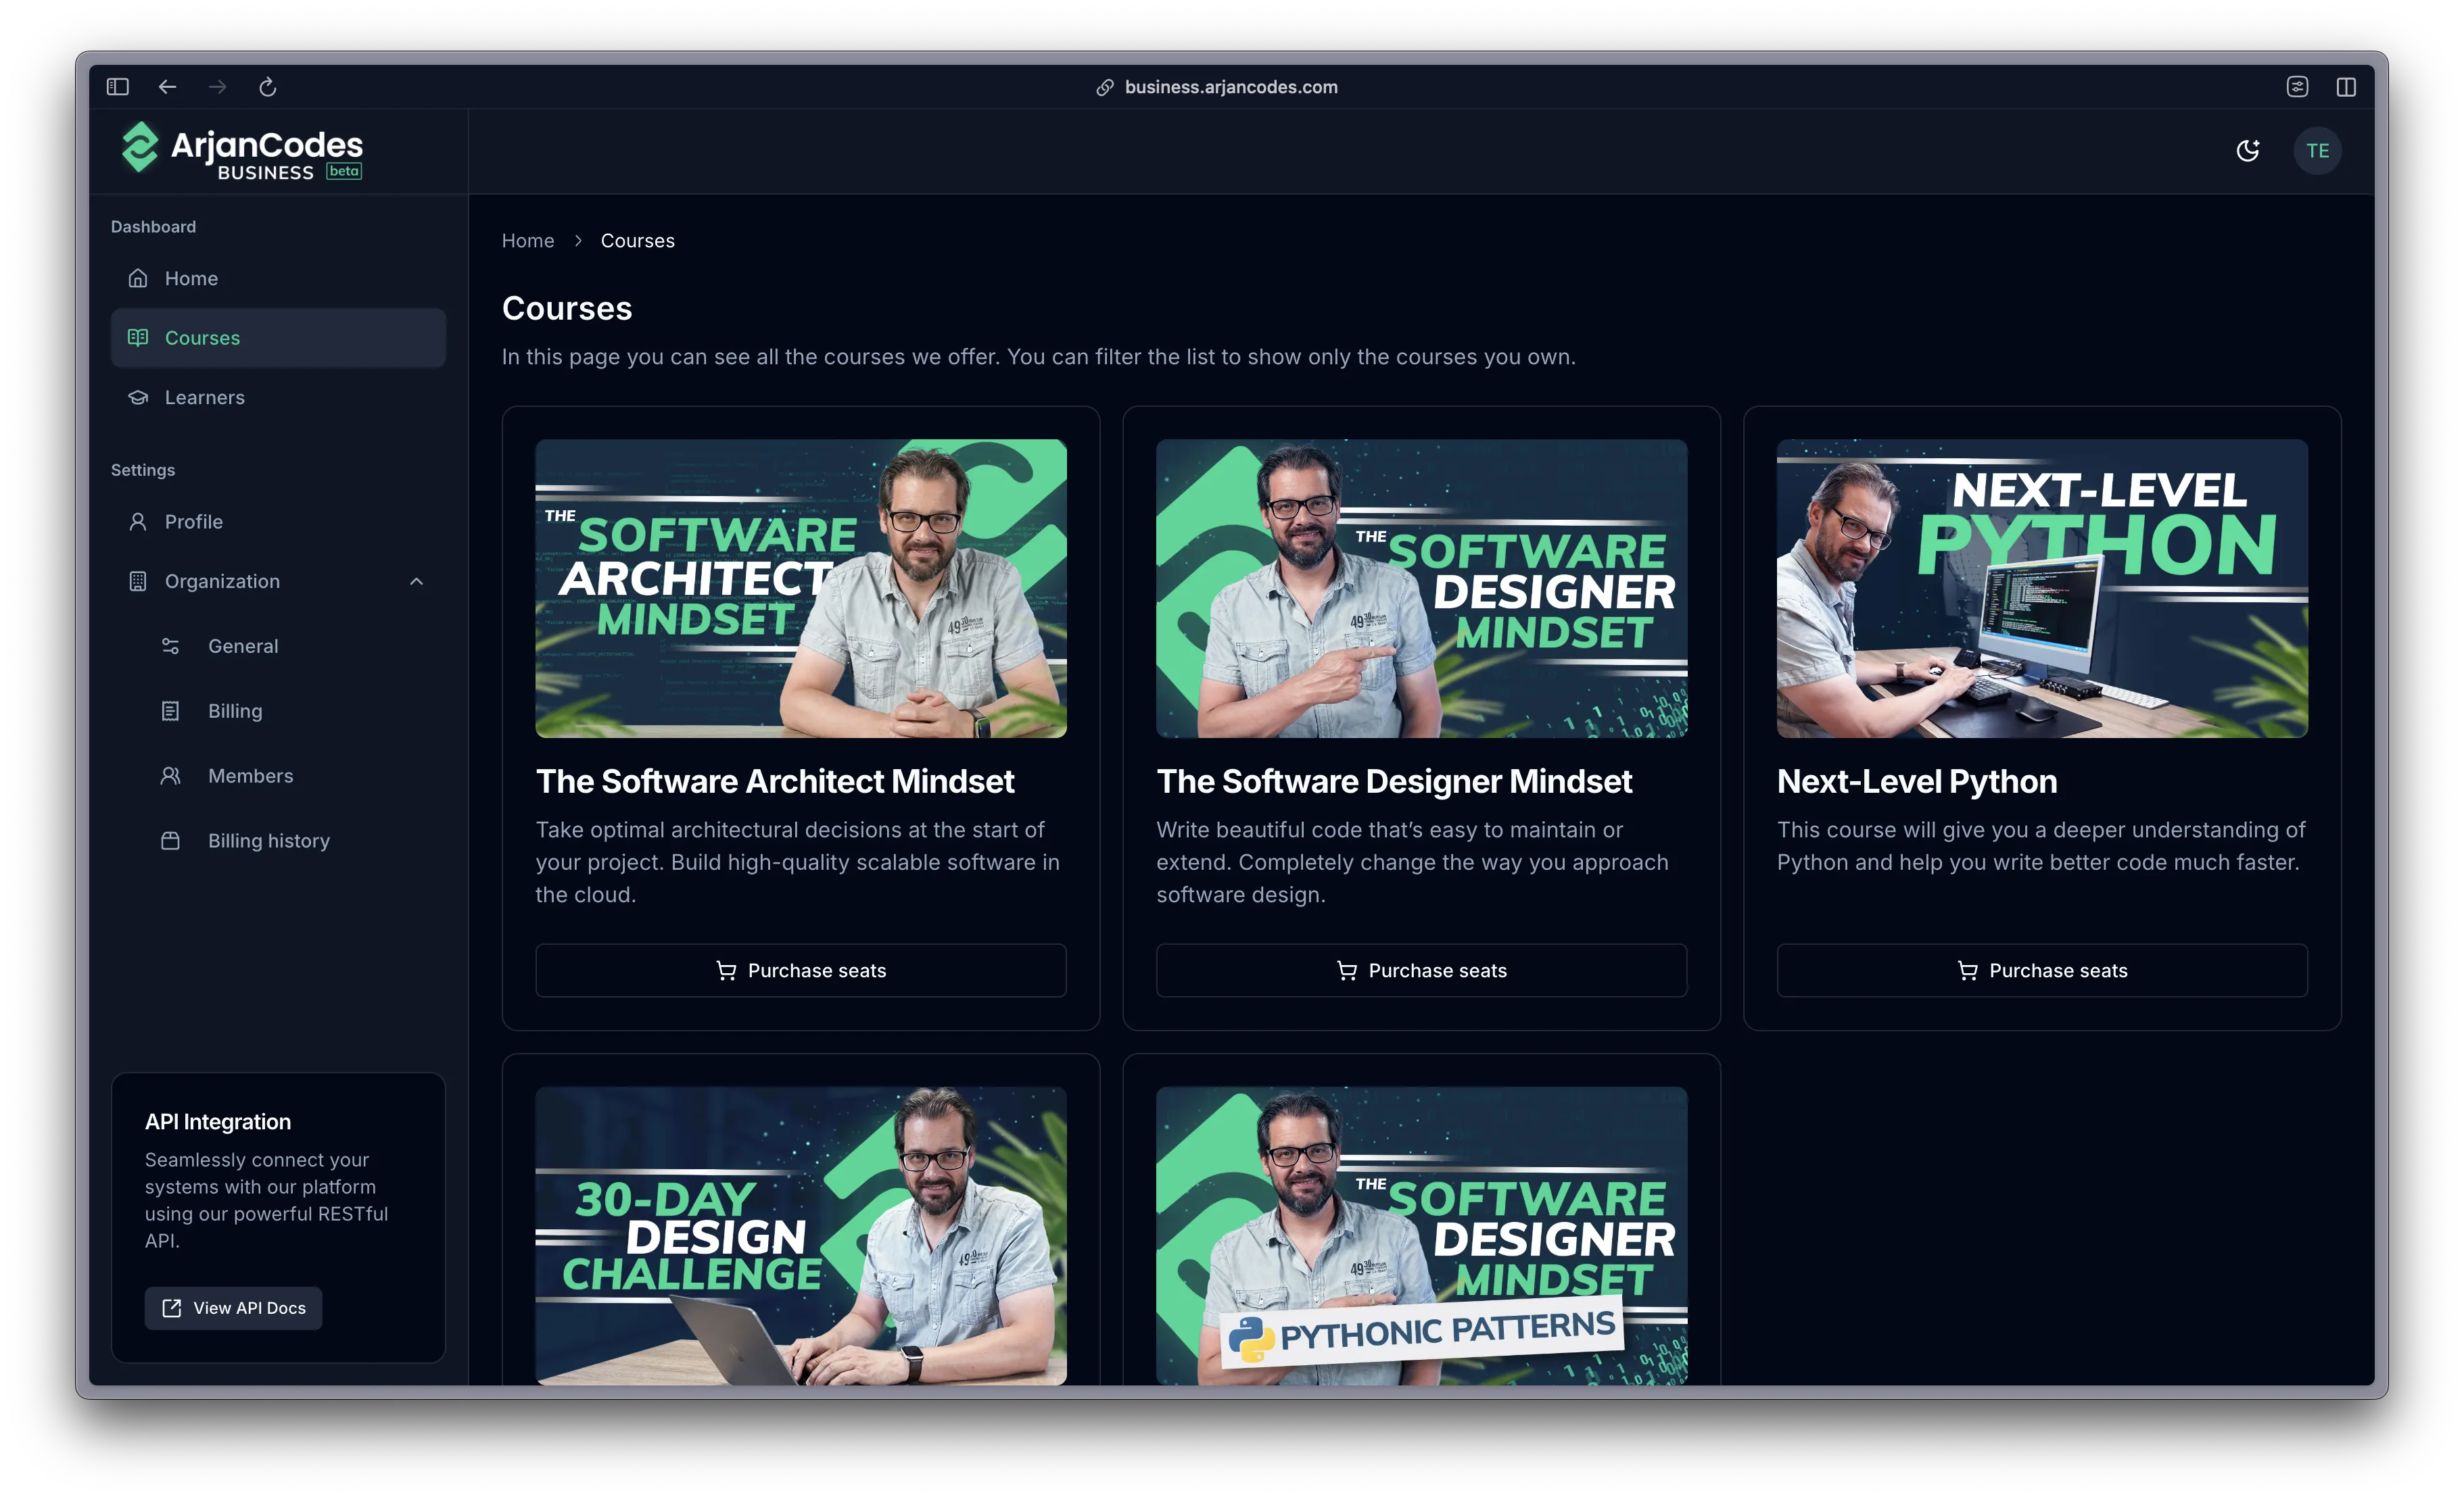Reload the page with the refresh icon
This screenshot has height=1499, width=2464.
(x=267, y=87)
